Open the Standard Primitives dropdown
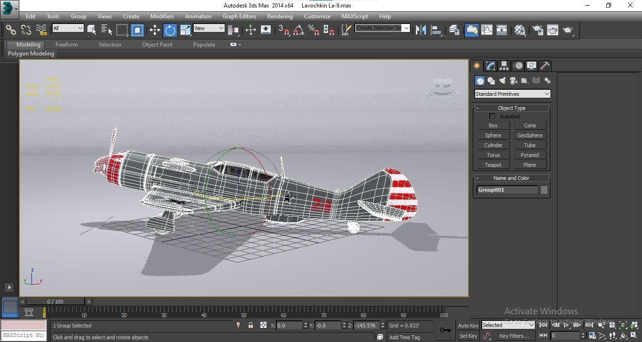The image size is (642, 342). pos(512,94)
